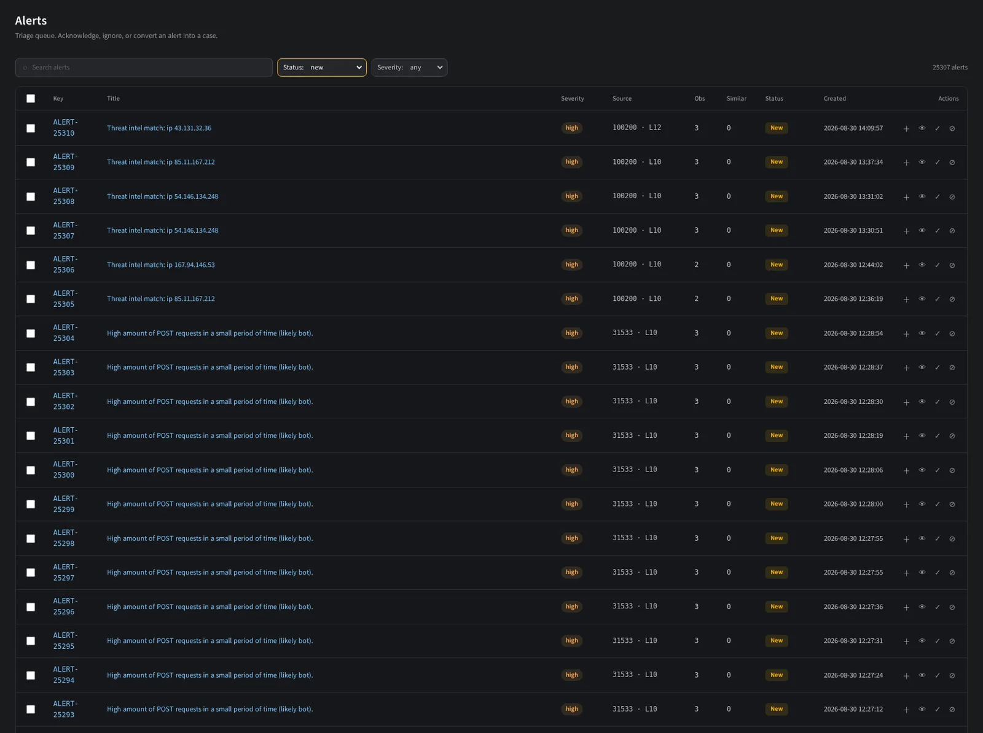Click the high severity badge on ALERT-25306
The image size is (983, 733).
[x=572, y=265]
